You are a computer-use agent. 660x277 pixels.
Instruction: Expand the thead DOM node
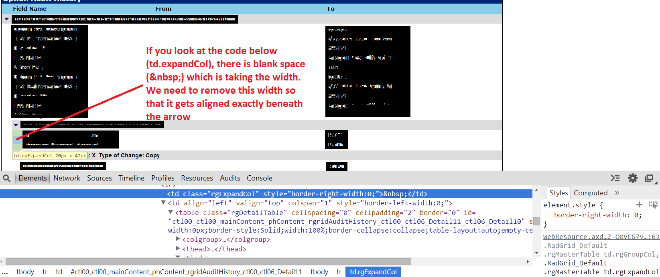[178, 249]
